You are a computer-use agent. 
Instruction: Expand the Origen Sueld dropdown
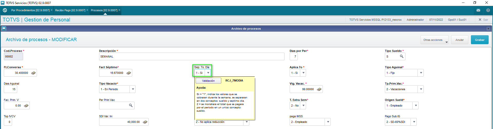click(x=416, y=105)
